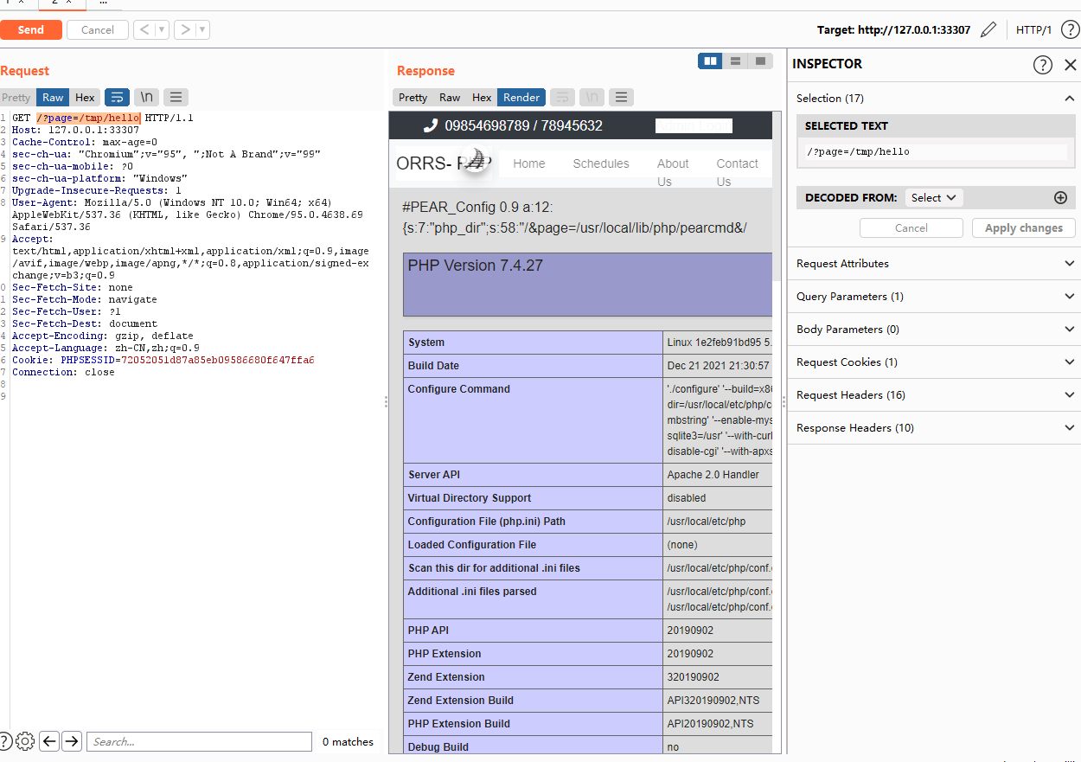The height and width of the screenshot is (762, 1081).
Task: Click Schedules link in rendered page
Action: [601, 163]
